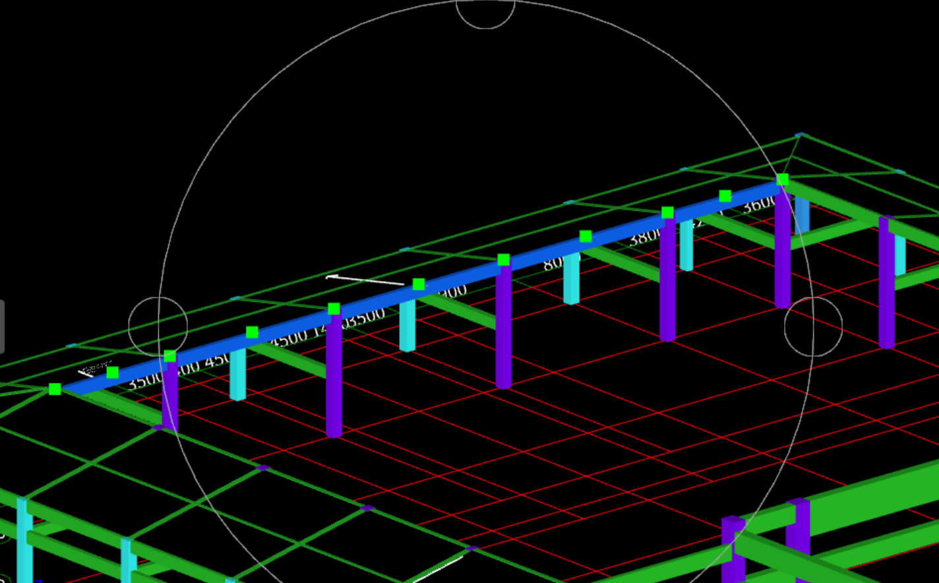Click the left small circle of the orbit ring
The height and width of the screenshot is (583, 939).
pyautogui.click(x=158, y=326)
